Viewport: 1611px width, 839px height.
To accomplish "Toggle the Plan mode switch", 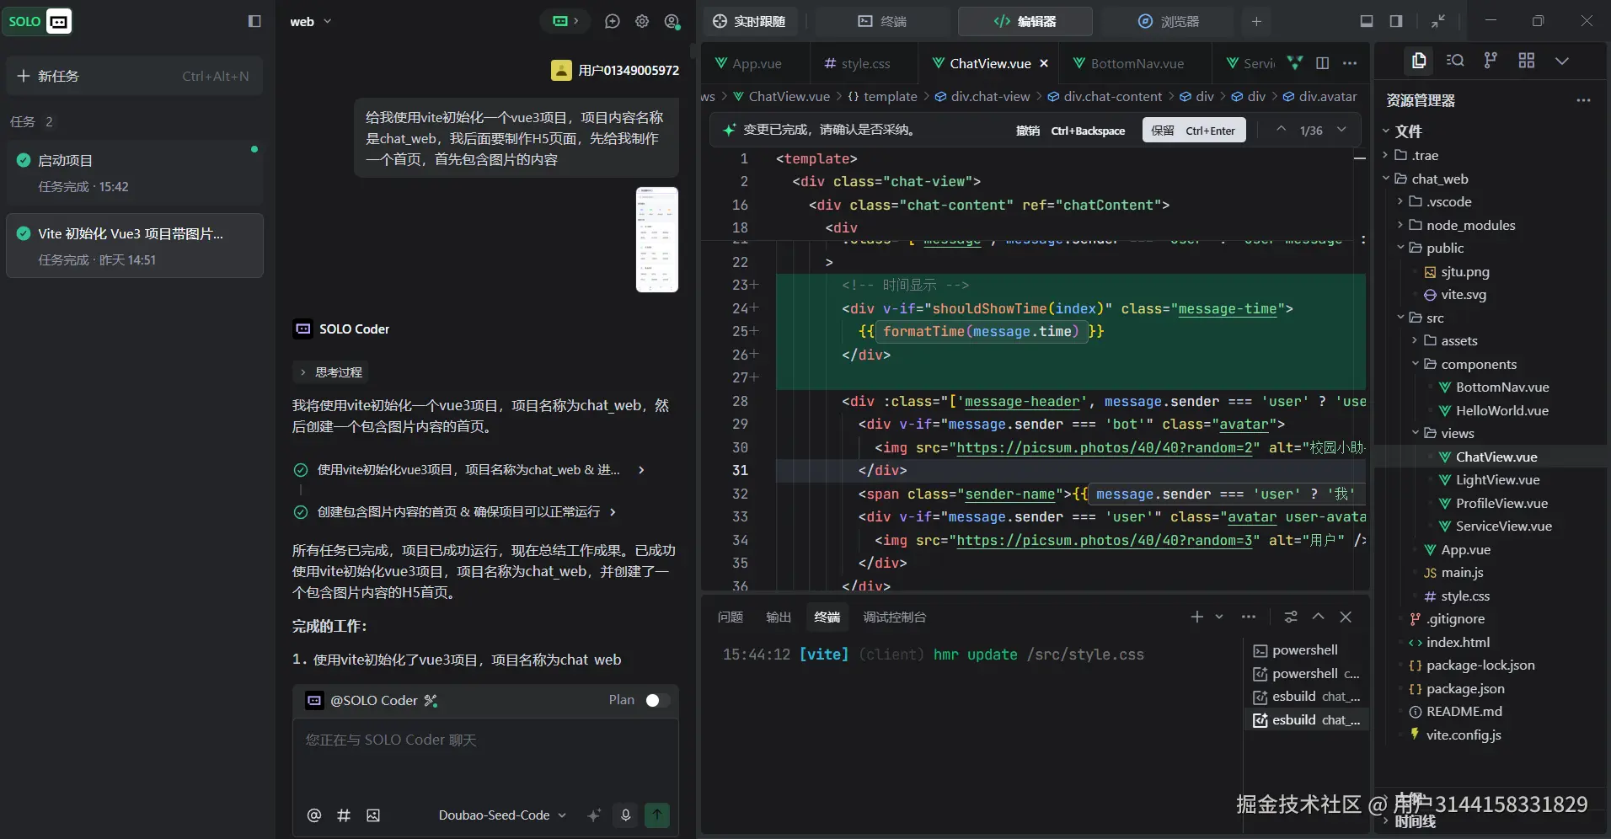I will 657,701.
